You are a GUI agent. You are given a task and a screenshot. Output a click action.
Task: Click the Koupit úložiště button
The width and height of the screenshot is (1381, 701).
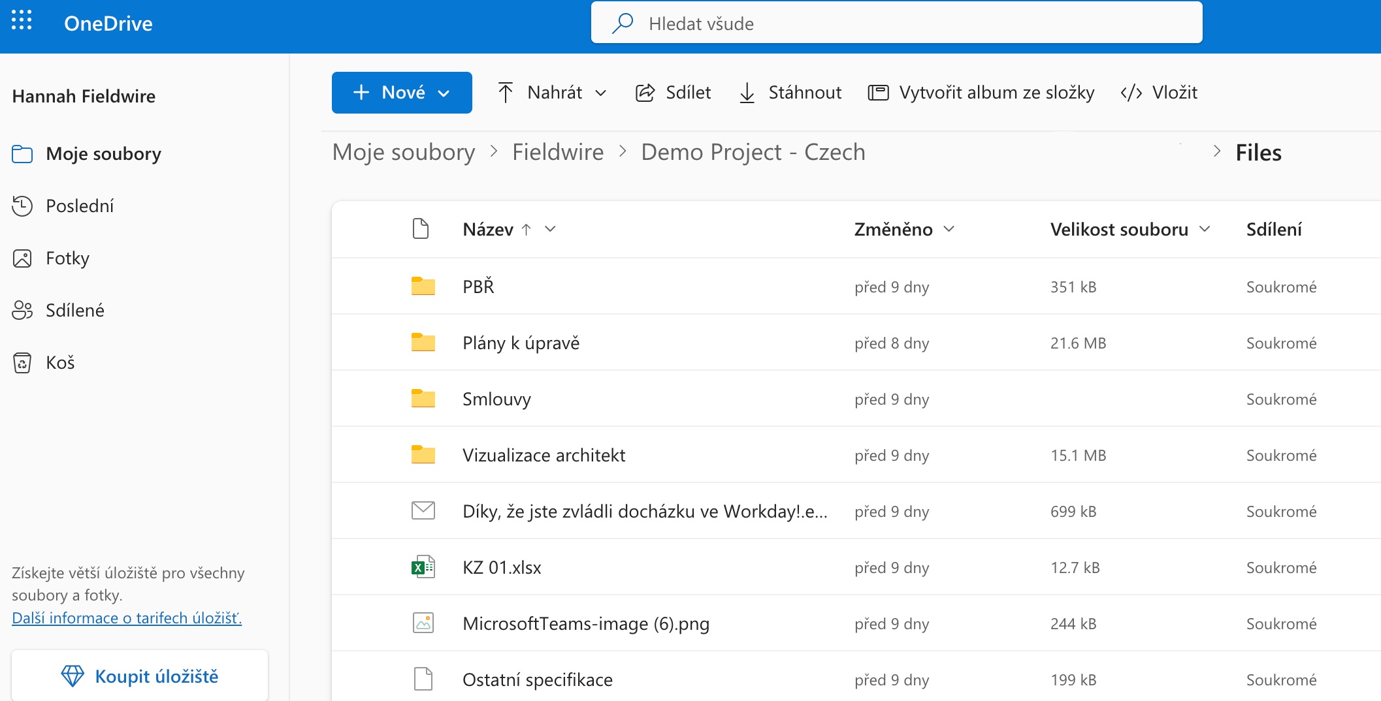[x=140, y=676]
